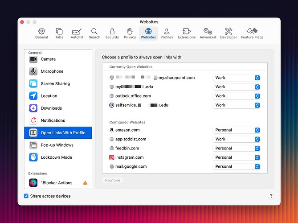Open the General settings gear icon
This screenshot has width=298, height=223.
pos(41,31)
